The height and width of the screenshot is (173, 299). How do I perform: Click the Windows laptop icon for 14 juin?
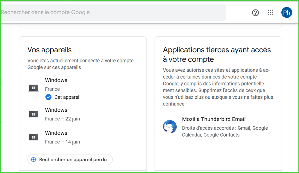click(x=34, y=137)
